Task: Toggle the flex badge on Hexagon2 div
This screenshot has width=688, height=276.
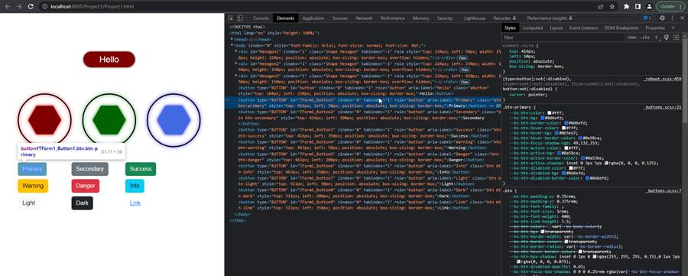Action: pyautogui.click(x=464, y=70)
